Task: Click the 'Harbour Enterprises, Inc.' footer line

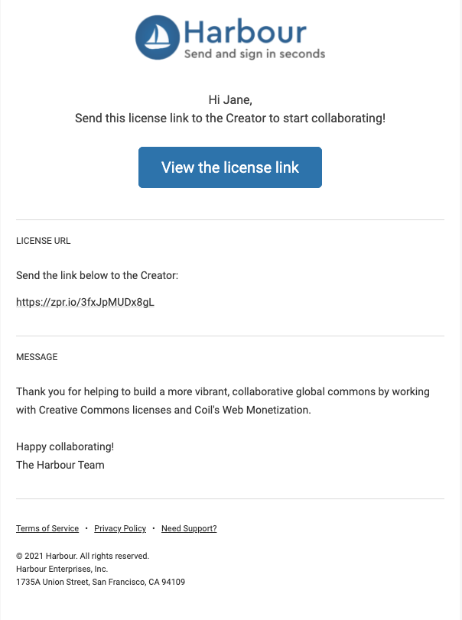Action: pos(62,569)
